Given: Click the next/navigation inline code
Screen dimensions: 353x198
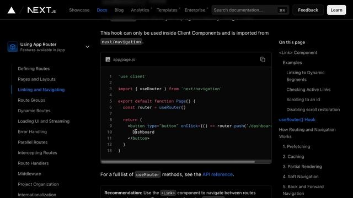Looking at the screenshot, I should click(x=121, y=42).
